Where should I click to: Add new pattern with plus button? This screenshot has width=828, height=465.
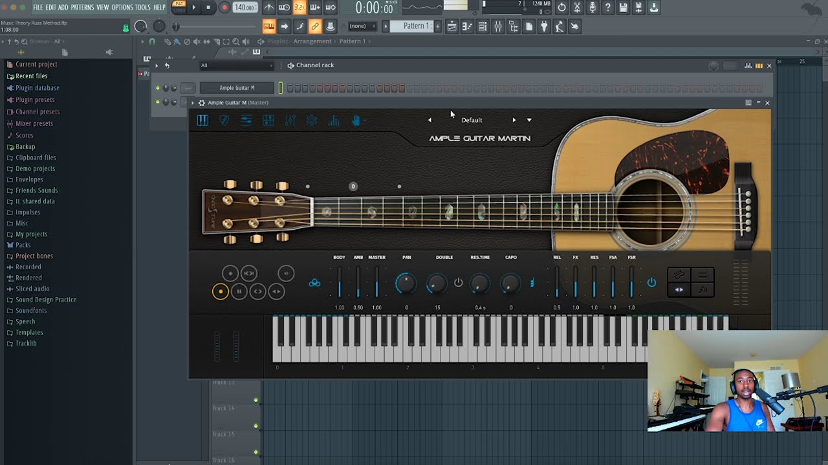click(437, 26)
